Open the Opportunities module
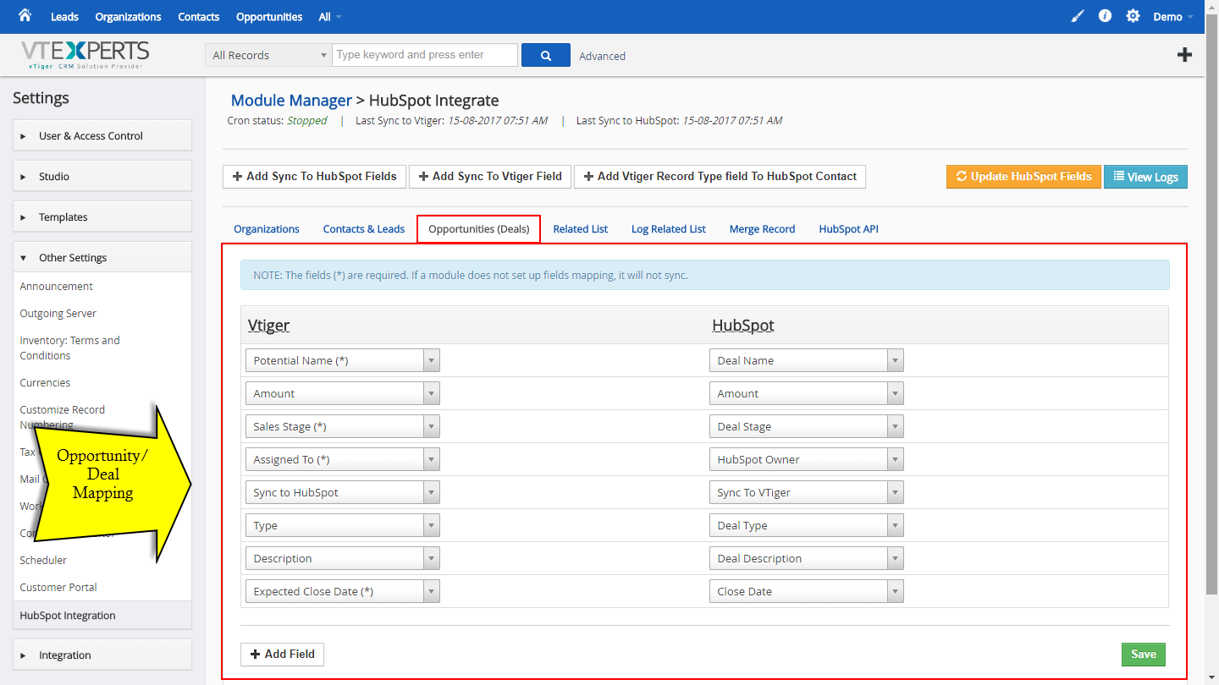This screenshot has width=1219, height=685. click(269, 17)
